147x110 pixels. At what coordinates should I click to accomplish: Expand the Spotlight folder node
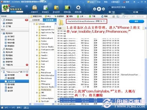(x=37, y=101)
